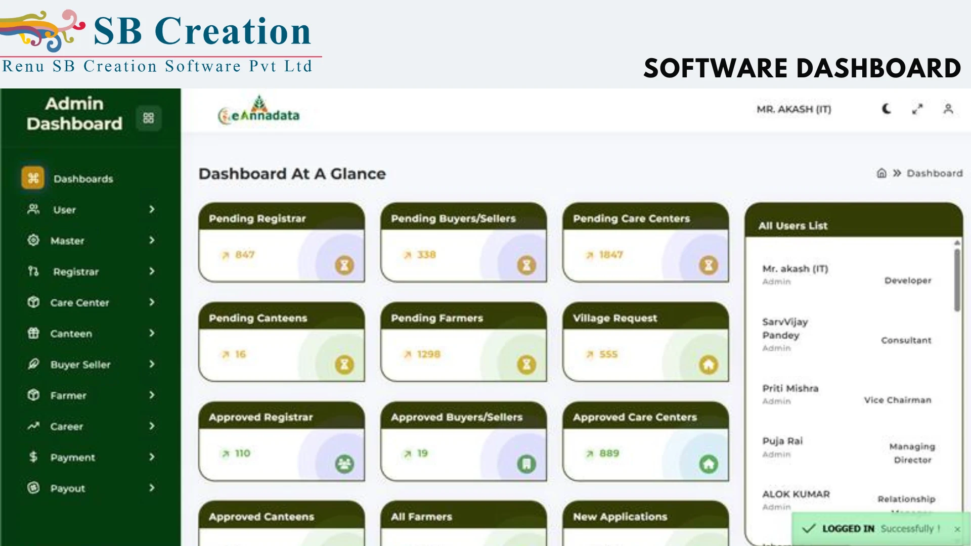
Task: Expand the Buyer Seller menu chevron
Action: point(152,363)
